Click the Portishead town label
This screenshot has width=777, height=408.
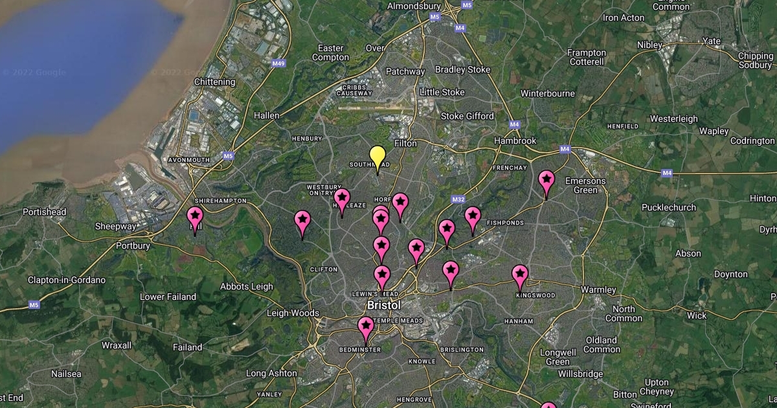(x=45, y=212)
